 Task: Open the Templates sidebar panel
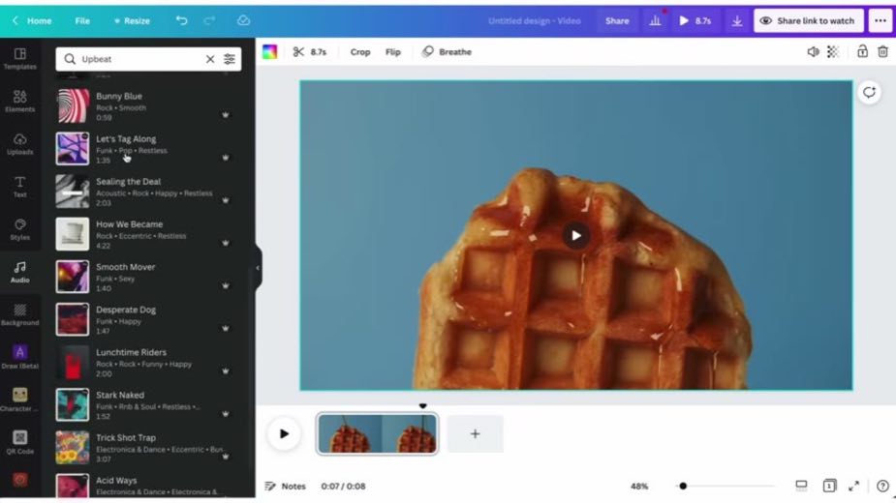20,59
